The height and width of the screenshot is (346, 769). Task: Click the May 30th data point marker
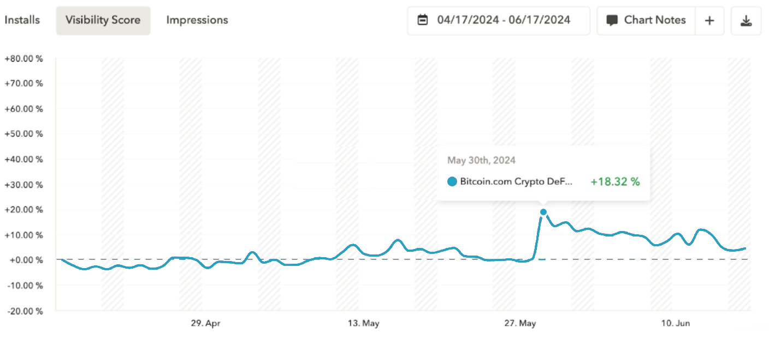[x=543, y=212]
